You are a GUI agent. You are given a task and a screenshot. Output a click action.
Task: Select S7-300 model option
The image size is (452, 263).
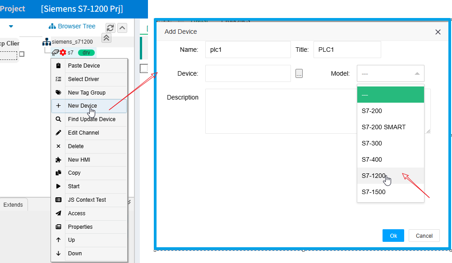(391, 143)
